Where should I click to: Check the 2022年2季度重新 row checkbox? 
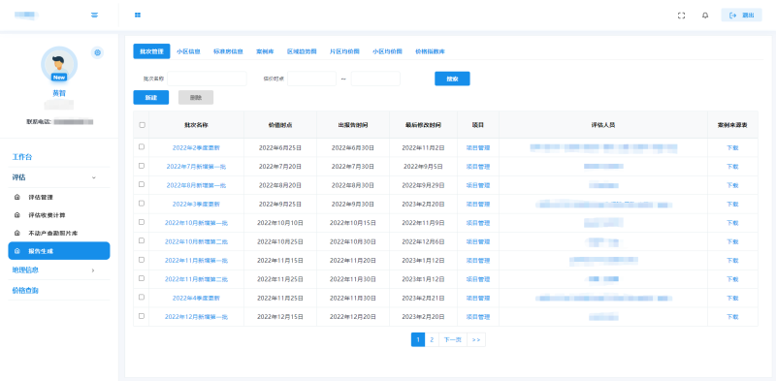click(142, 147)
